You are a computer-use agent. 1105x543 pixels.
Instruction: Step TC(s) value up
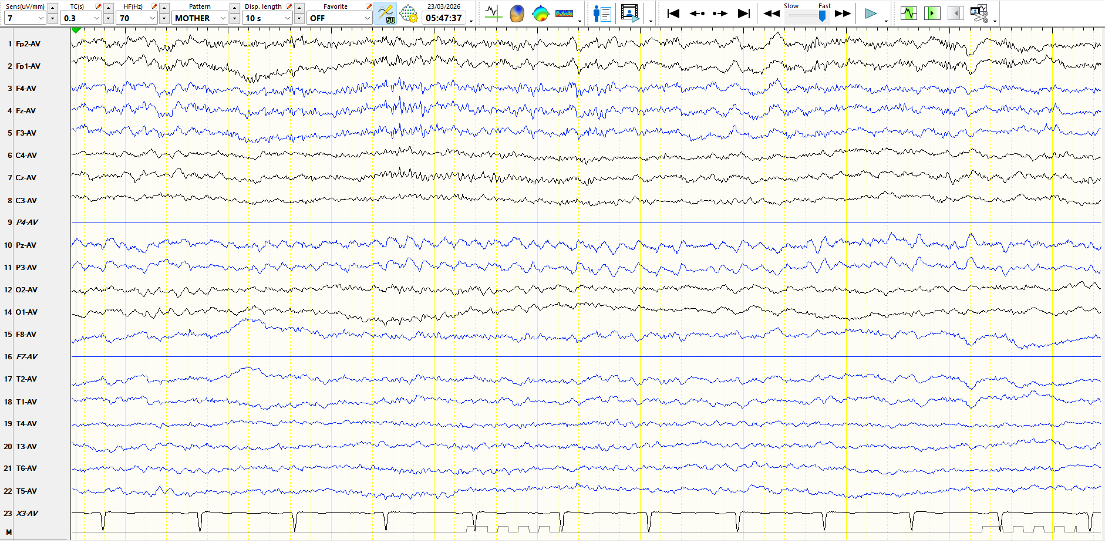click(x=108, y=7)
